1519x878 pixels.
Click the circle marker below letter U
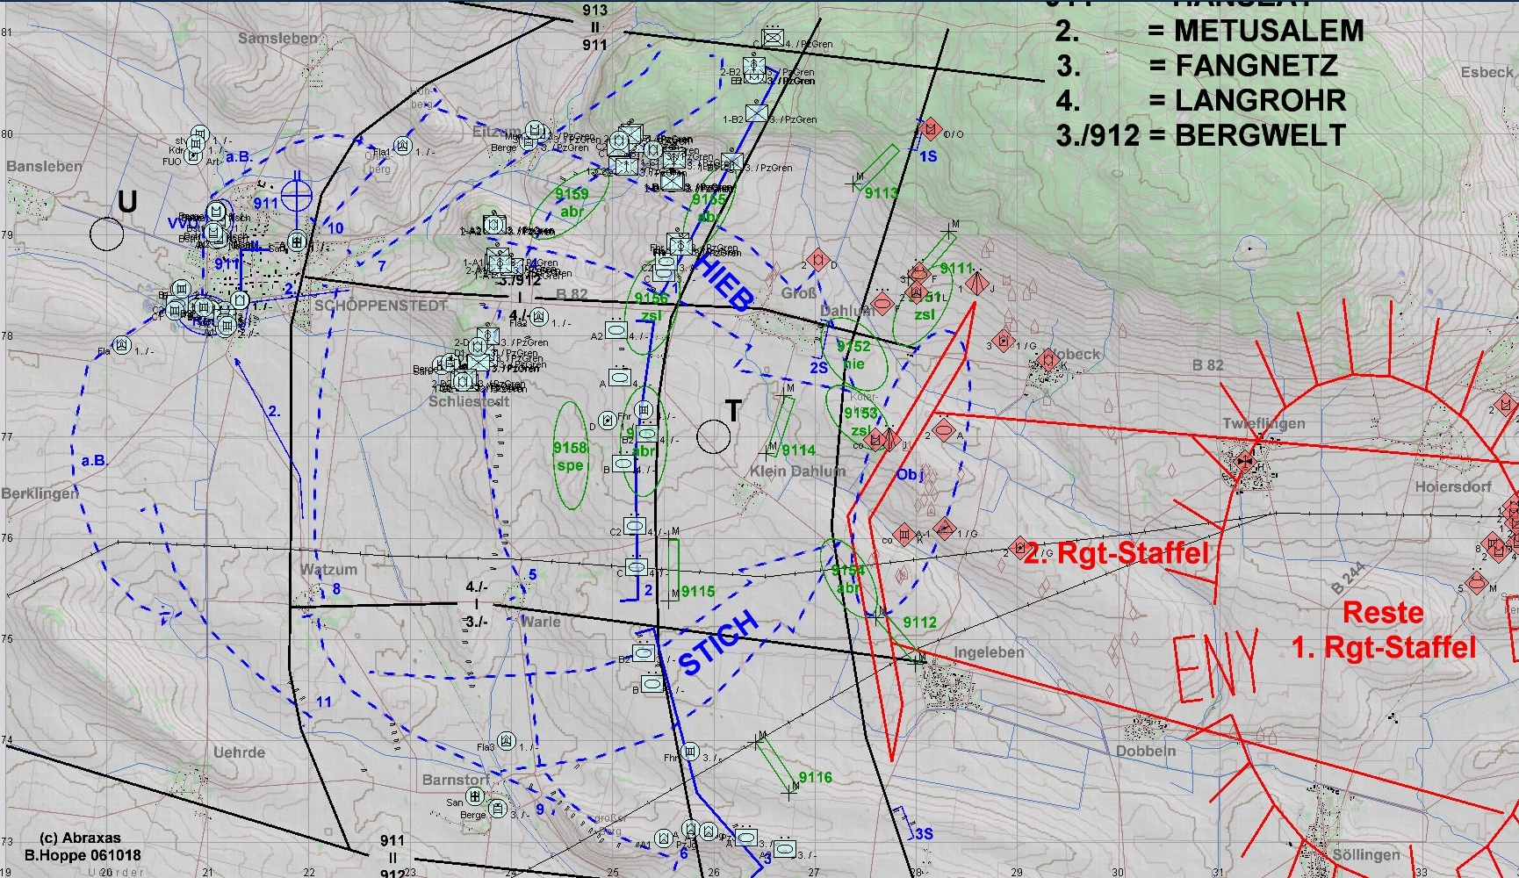point(107,234)
